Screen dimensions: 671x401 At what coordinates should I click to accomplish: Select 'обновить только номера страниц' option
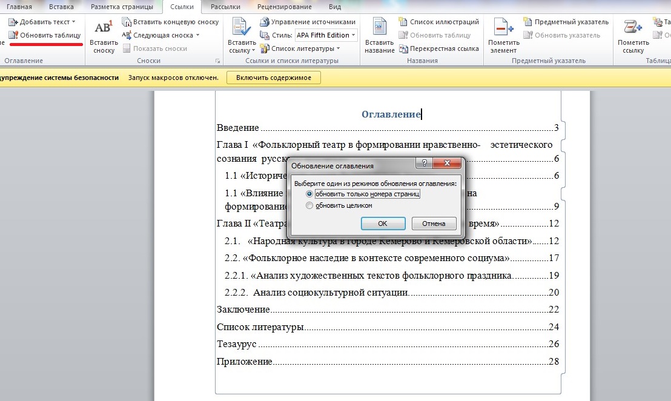coord(363,194)
